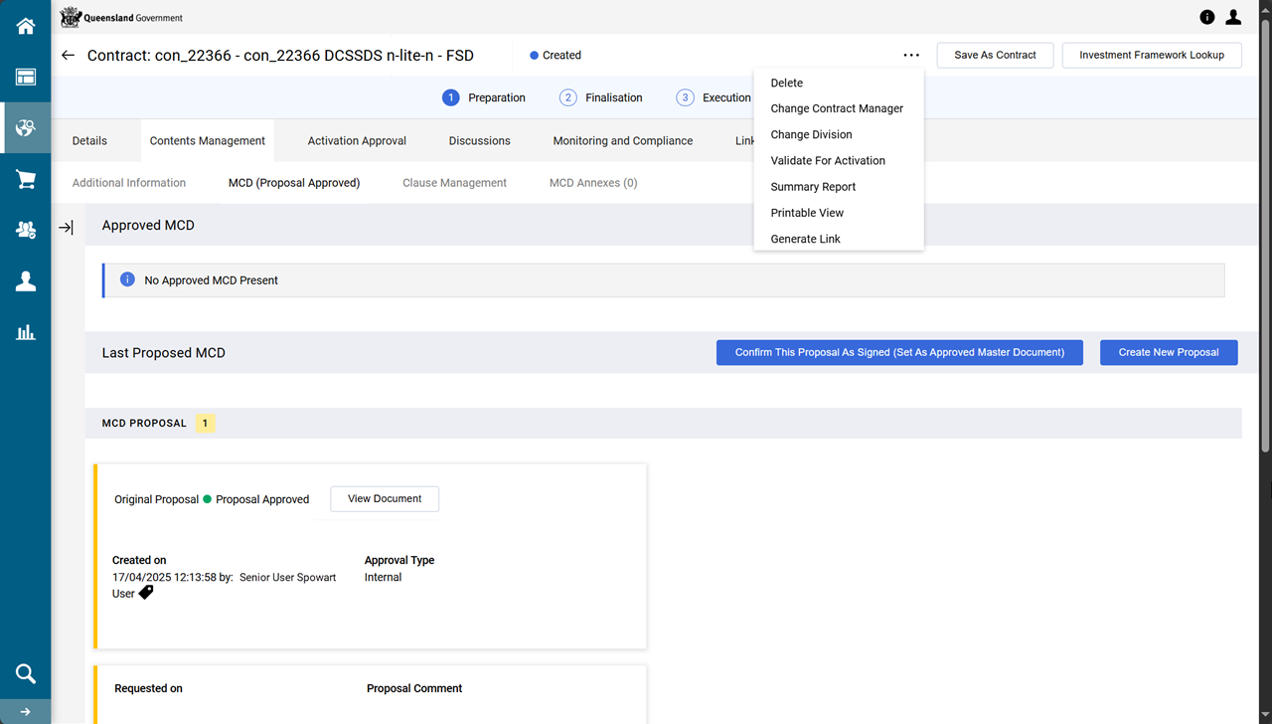This screenshot has width=1272, height=724.
Task: Open the Clause Management sub-tab
Action: [x=454, y=183]
